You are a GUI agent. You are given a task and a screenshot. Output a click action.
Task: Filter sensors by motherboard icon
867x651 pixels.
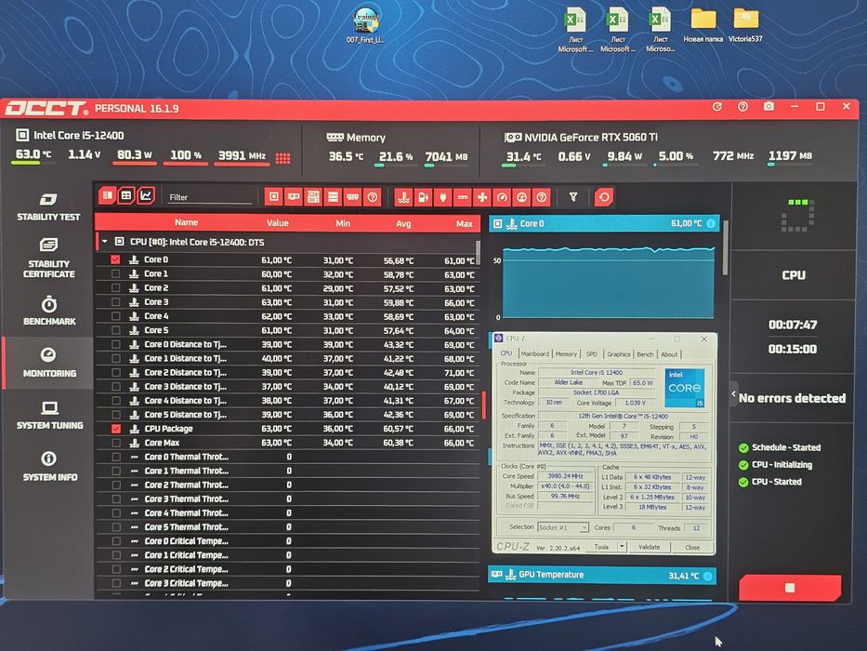[x=313, y=196]
